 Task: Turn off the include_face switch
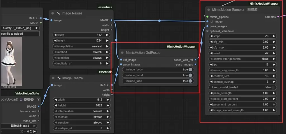pos(190,81)
